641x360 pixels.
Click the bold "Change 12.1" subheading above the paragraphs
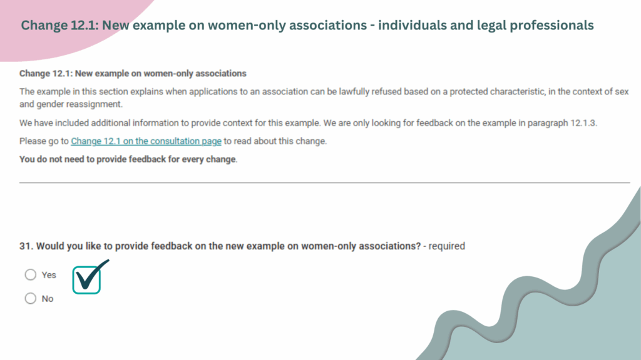[x=133, y=74]
